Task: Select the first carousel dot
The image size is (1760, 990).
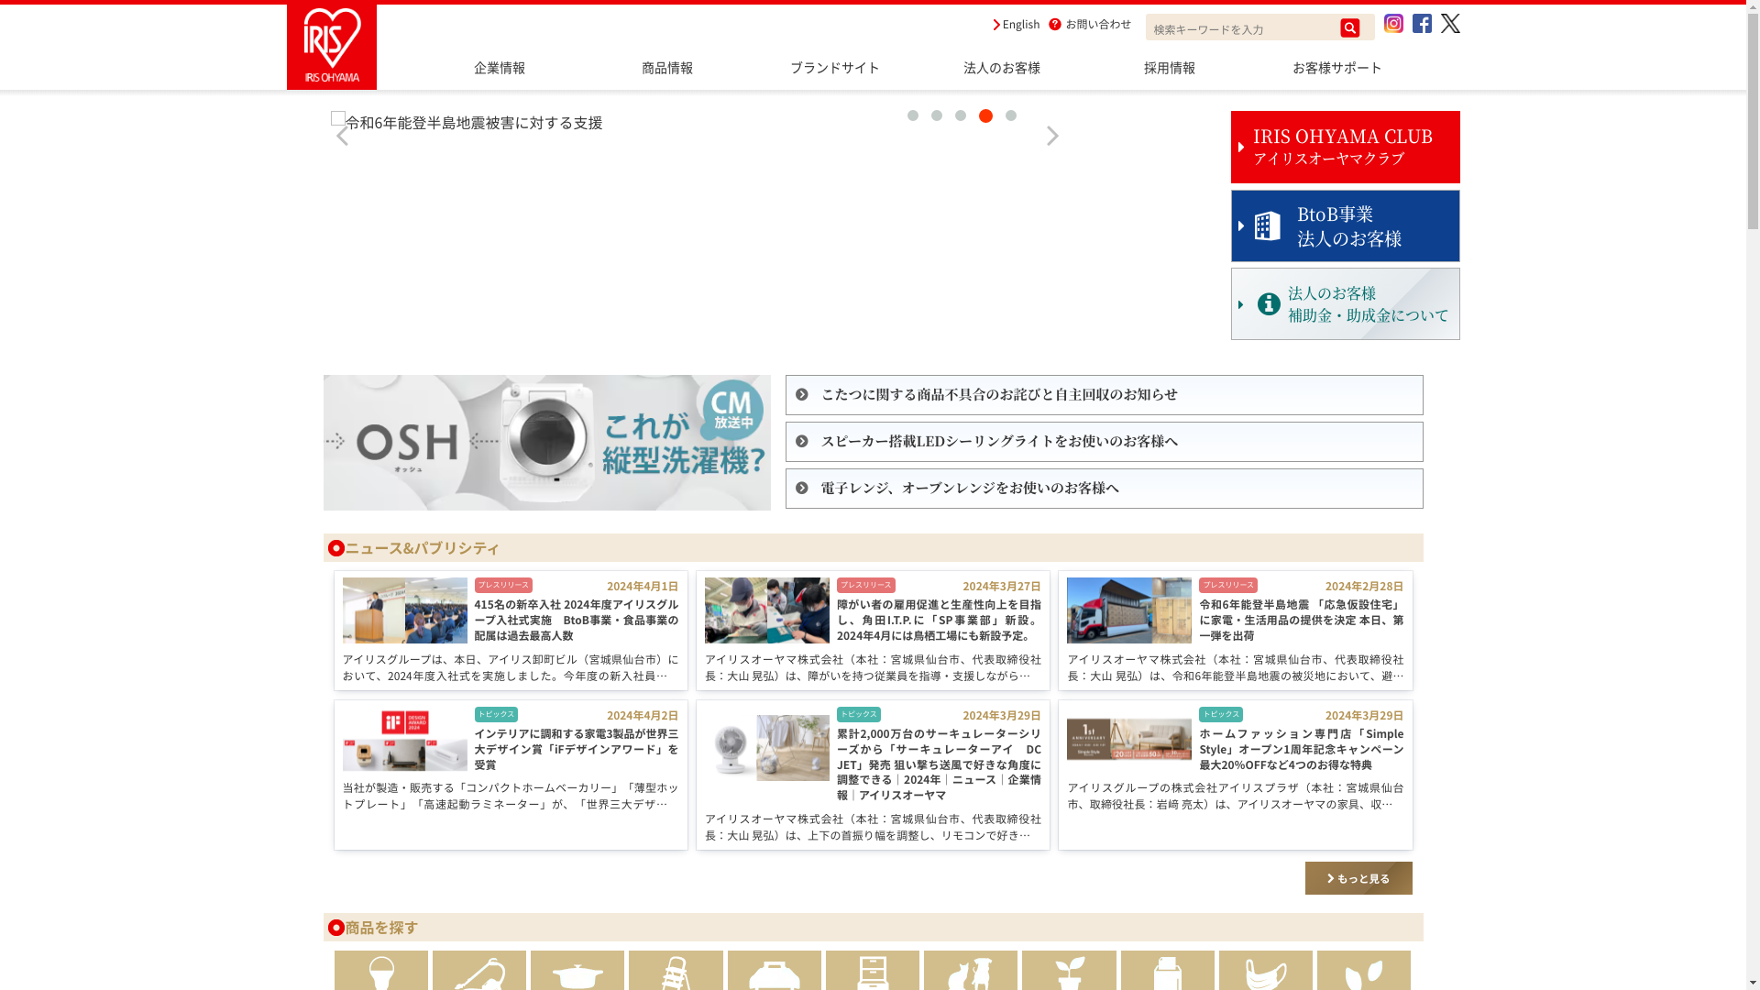Action: [912, 115]
